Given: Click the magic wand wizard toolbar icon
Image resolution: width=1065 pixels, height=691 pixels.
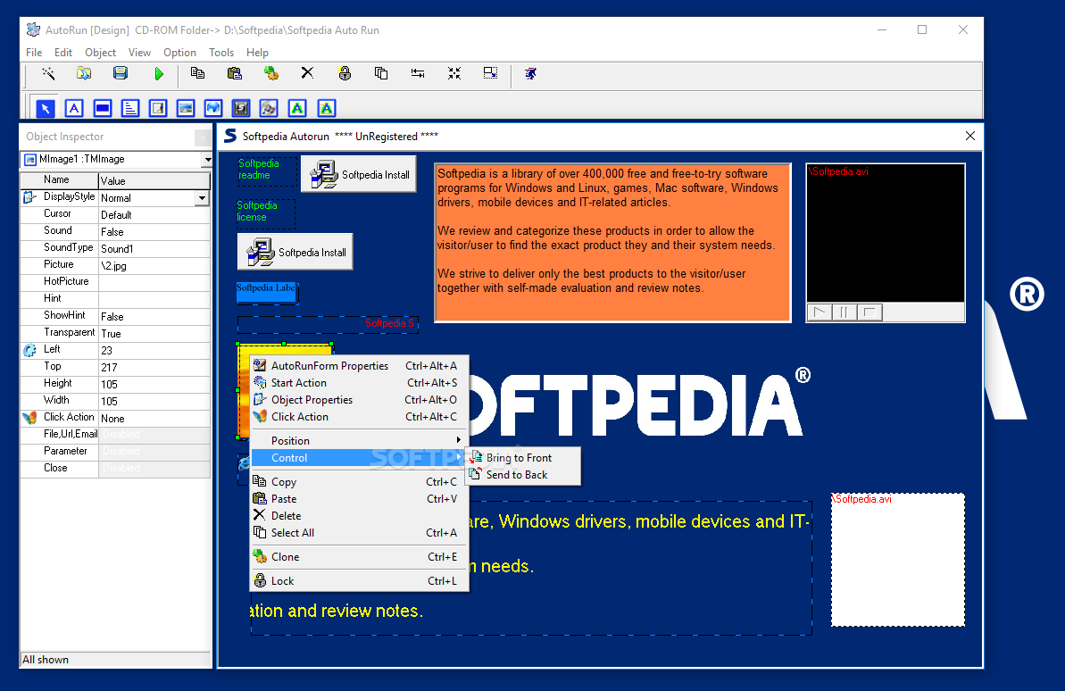Looking at the screenshot, I should [x=47, y=73].
